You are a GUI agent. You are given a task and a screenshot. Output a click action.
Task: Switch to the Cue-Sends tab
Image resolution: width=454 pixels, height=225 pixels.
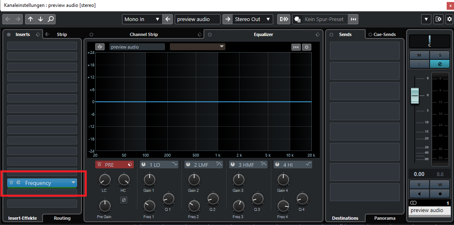[x=384, y=34]
